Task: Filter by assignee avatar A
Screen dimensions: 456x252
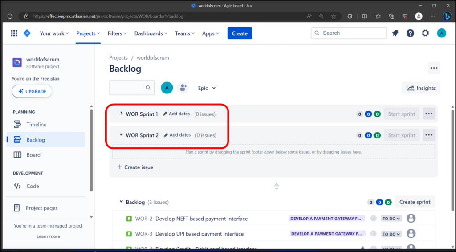Action: [x=167, y=88]
